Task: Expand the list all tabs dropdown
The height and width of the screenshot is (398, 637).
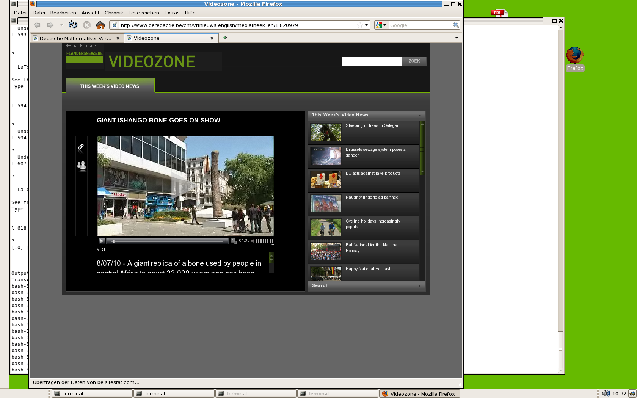Action: [457, 38]
